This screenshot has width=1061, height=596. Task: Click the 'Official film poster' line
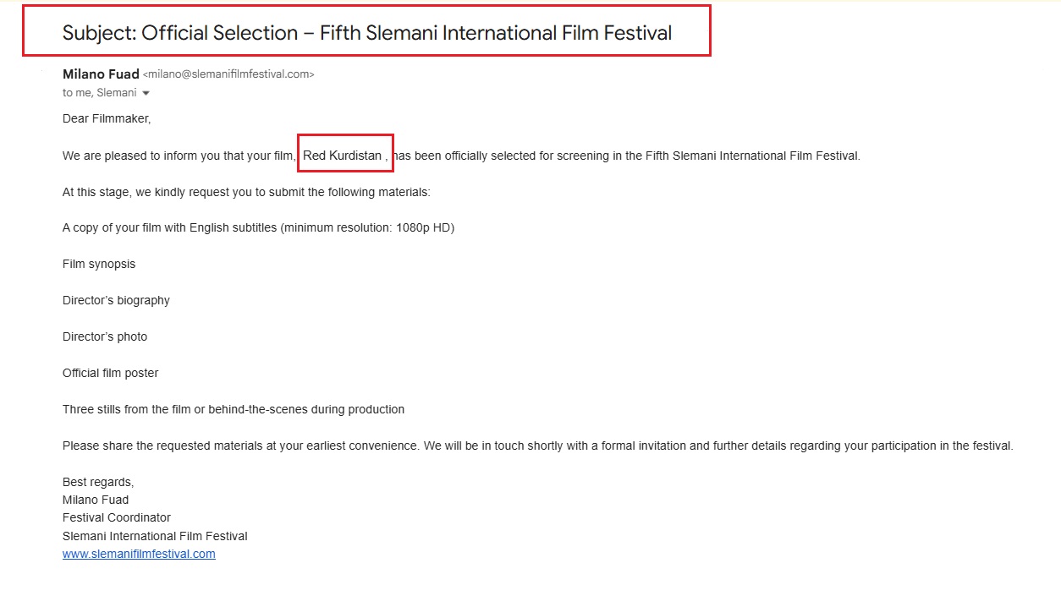111,373
